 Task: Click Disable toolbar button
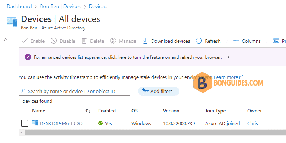pyautogui.click(x=63, y=41)
